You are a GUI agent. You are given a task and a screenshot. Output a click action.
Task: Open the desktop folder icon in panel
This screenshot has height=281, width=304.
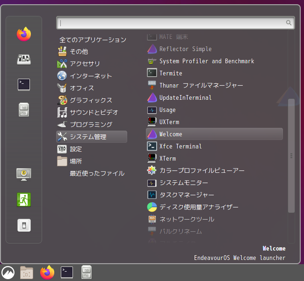tap(27, 273)
